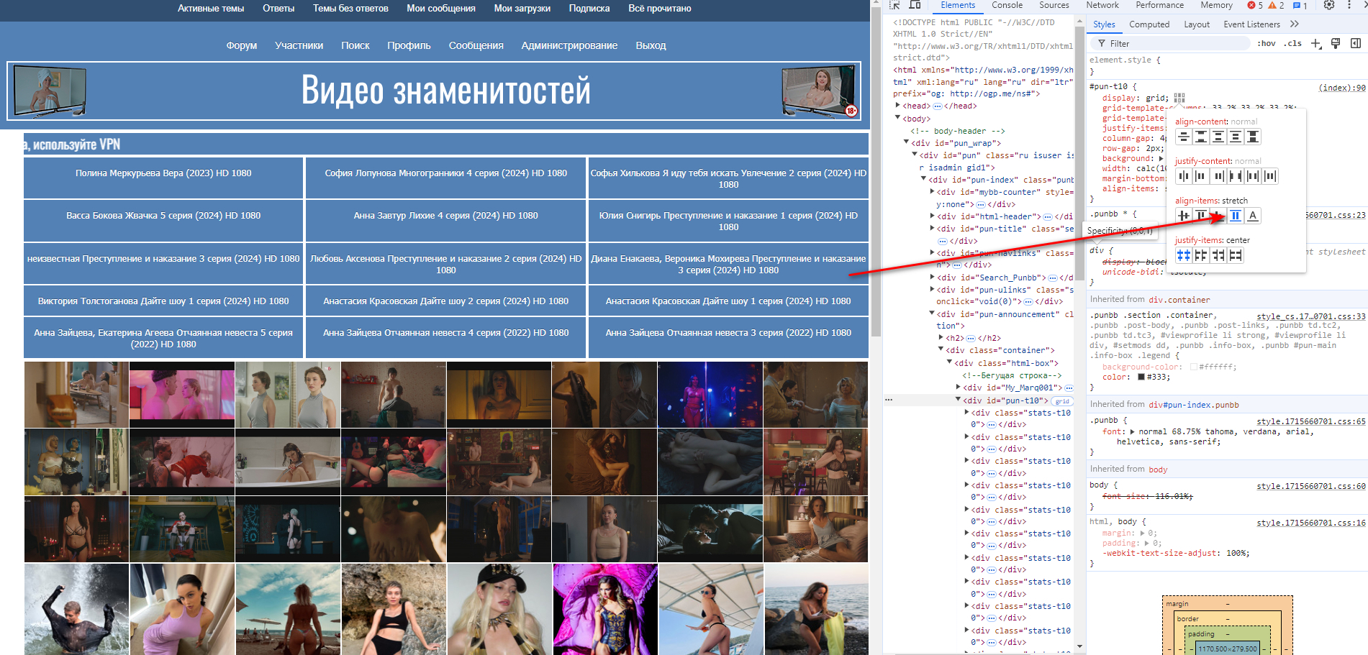The height and width of the screenshot is (655, 1368).
Task: Click the Участники menu link
Action: [x=299, y=45]
